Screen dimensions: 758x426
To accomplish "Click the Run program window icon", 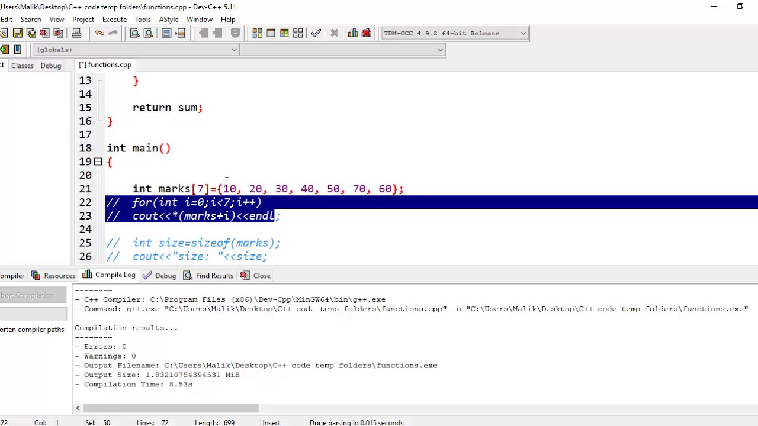I will click(x=271, y=33).
